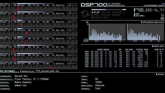Click the artist Nobuo Uematsu
Screen dimensions: 165x93
click(23, 82)
